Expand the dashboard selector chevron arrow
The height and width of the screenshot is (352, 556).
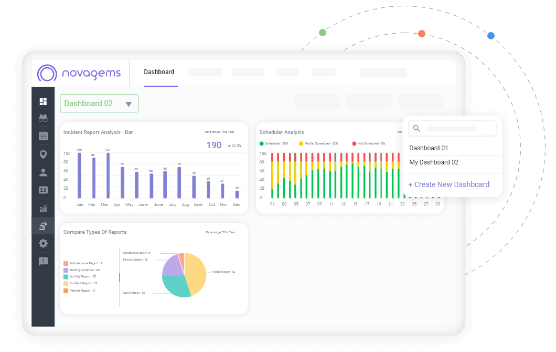click(129, 103)
